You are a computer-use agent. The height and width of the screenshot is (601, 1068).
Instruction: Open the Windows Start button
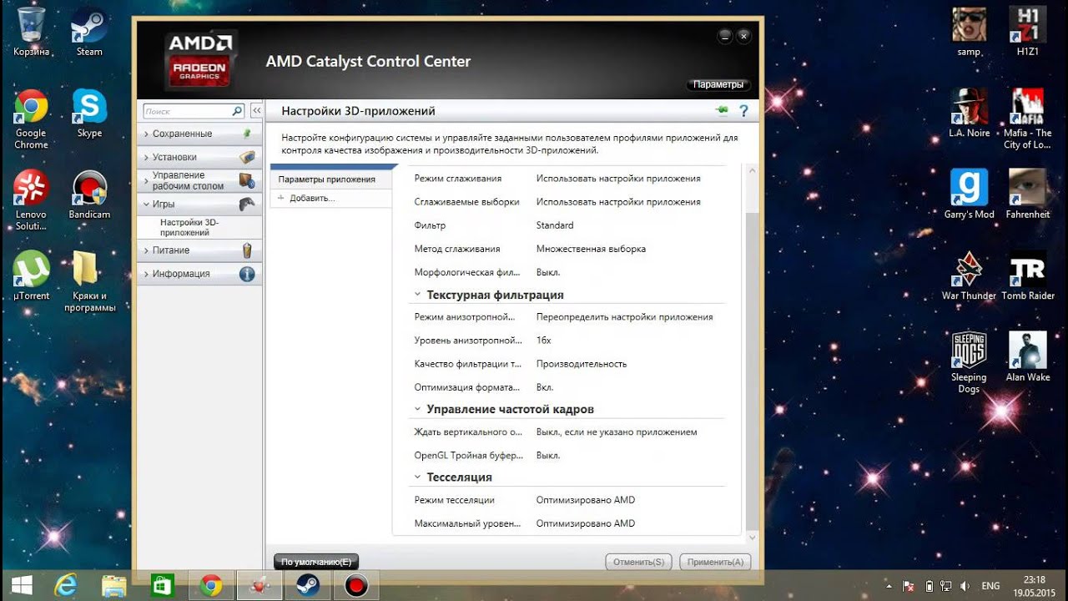pos(20,586)
